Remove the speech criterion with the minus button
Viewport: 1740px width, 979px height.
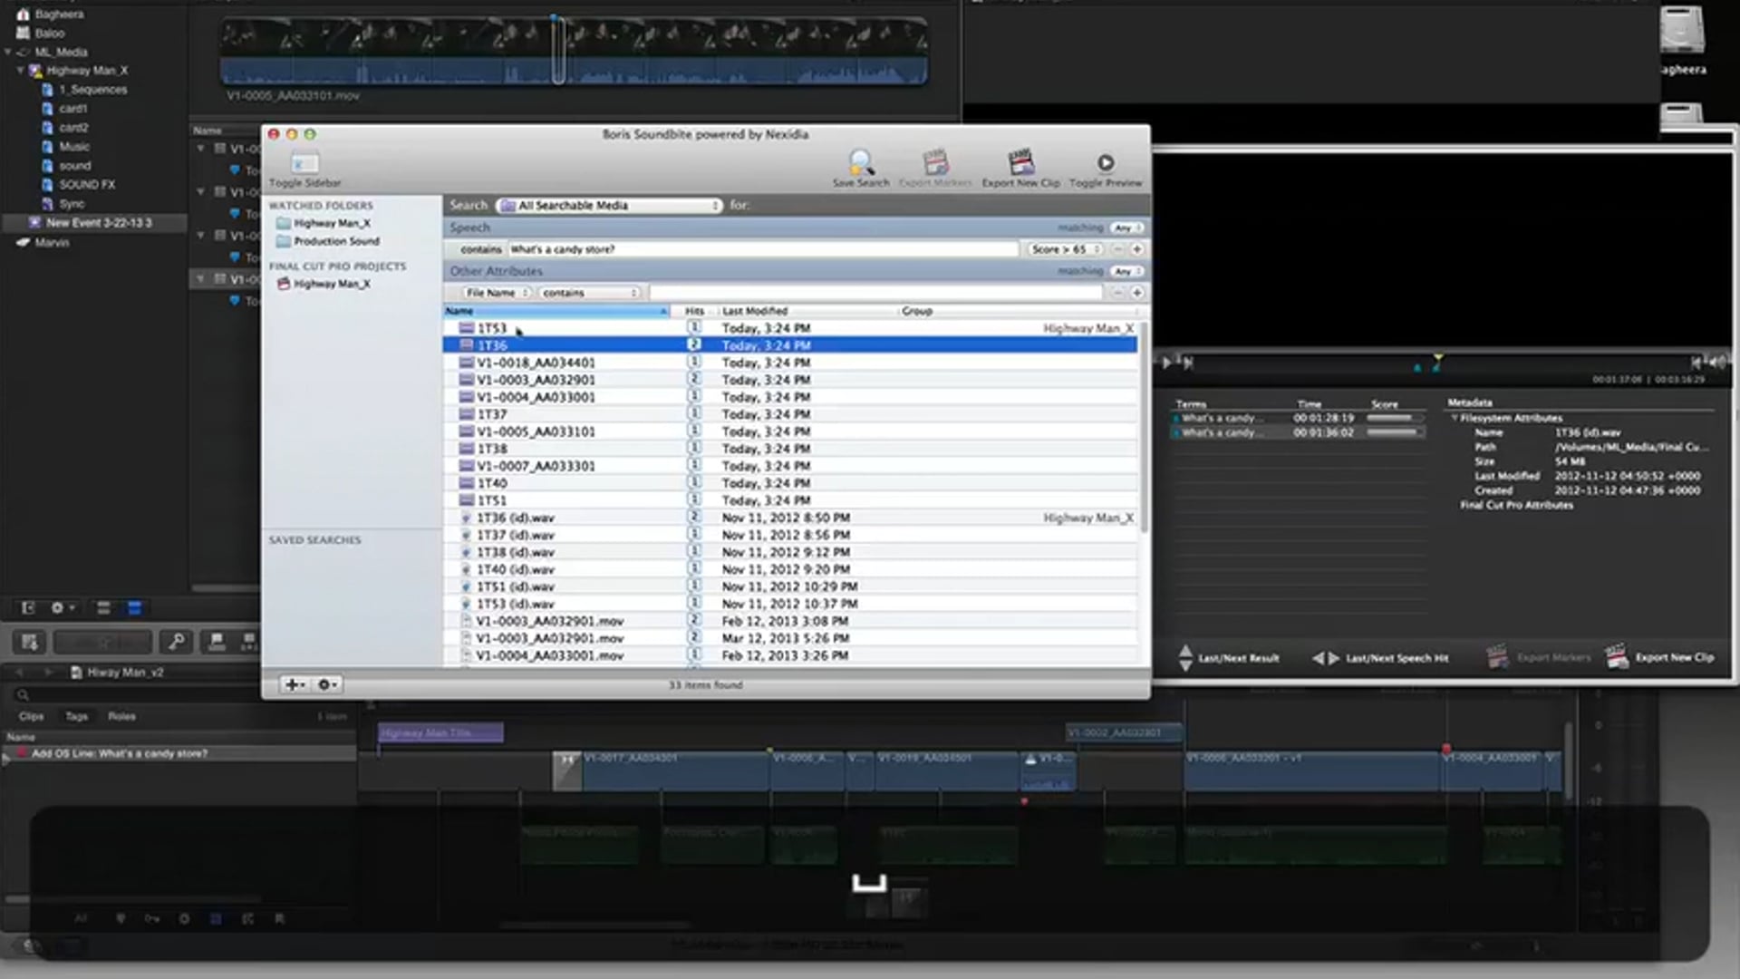1117,249
